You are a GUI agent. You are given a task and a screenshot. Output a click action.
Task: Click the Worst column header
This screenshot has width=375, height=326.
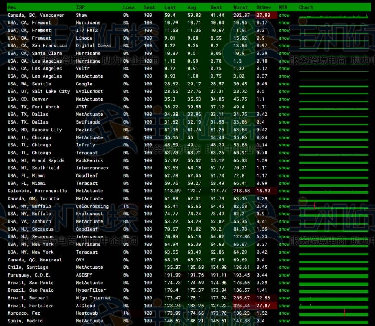(x=240, y=7)
